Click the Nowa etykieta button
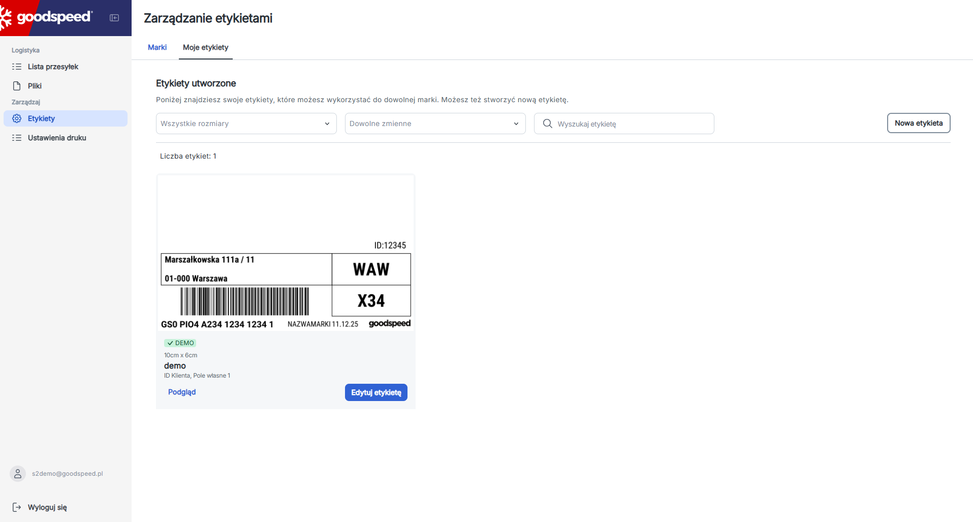Image resolution: width=973 pixels, height=522 pixels. (x=919, y=123)
